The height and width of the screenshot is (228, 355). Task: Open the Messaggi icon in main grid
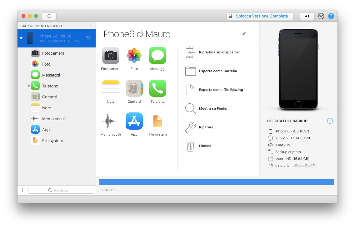coord(157,56)
